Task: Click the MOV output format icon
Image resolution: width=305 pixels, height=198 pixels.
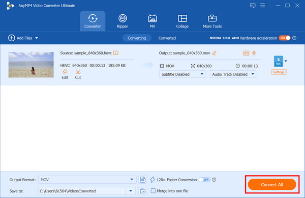Action: [x=279, y=61]
